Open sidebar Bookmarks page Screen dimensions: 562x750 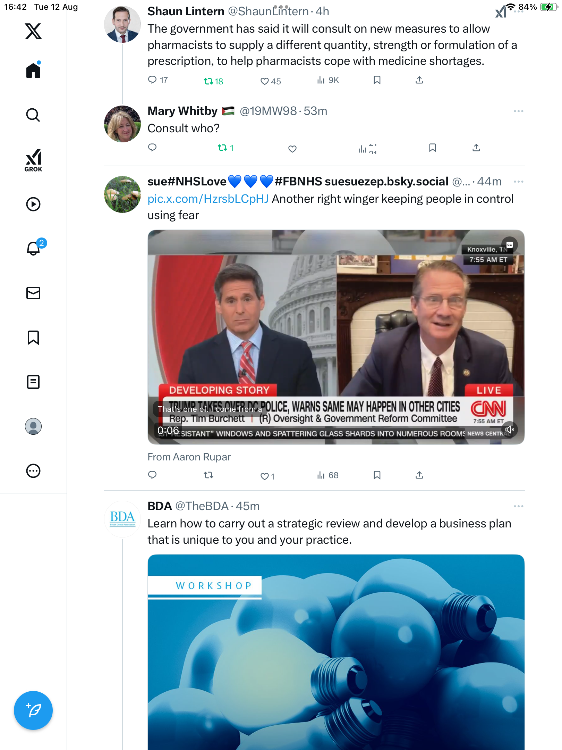click(x=33, y=337)
